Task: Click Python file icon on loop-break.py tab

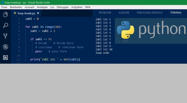Action: (15, 13)
